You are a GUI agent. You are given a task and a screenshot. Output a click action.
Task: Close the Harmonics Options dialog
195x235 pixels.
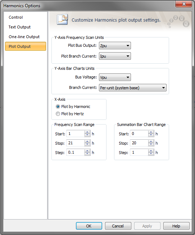tap(184, 4)
